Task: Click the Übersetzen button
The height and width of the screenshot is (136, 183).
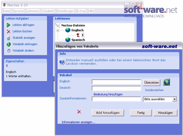Action: tap(152, 83)
